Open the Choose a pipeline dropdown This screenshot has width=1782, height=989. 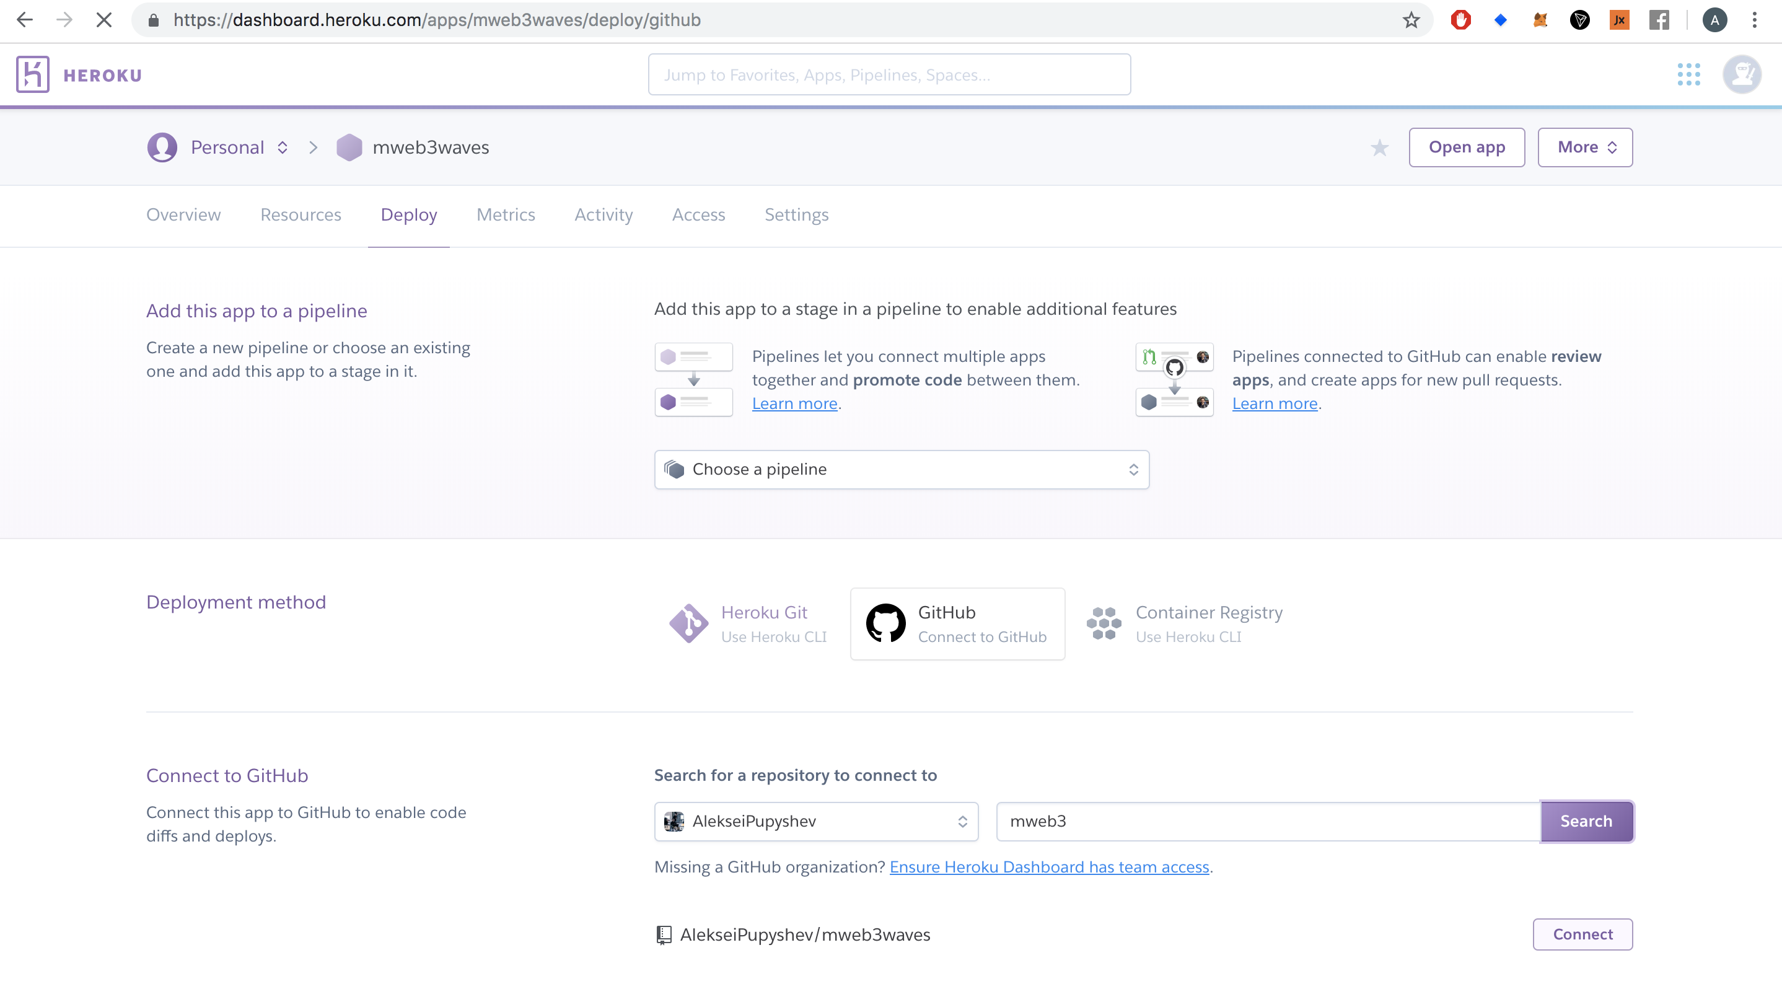pyautogui.click(x=901, y=470)
